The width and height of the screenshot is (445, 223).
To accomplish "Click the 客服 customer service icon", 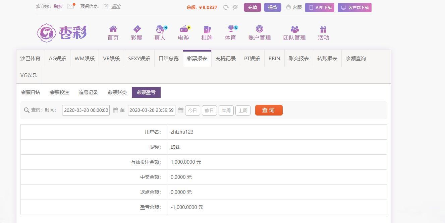I will click(x=288, y=7).
